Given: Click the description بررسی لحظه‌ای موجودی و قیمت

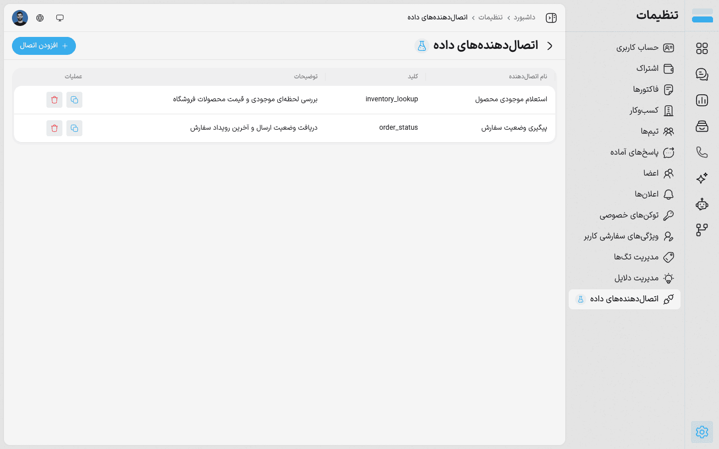Looking at the screenshot, I should click(245, 99).
